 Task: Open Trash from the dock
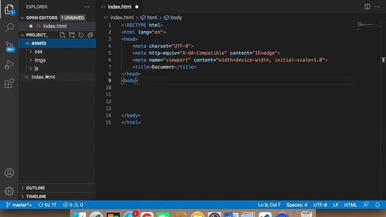click(306, 214)
